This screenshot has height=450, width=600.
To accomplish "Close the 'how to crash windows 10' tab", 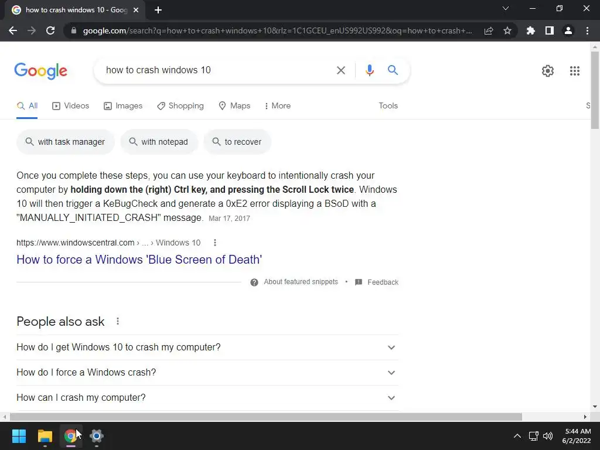I will pos(136,10).
